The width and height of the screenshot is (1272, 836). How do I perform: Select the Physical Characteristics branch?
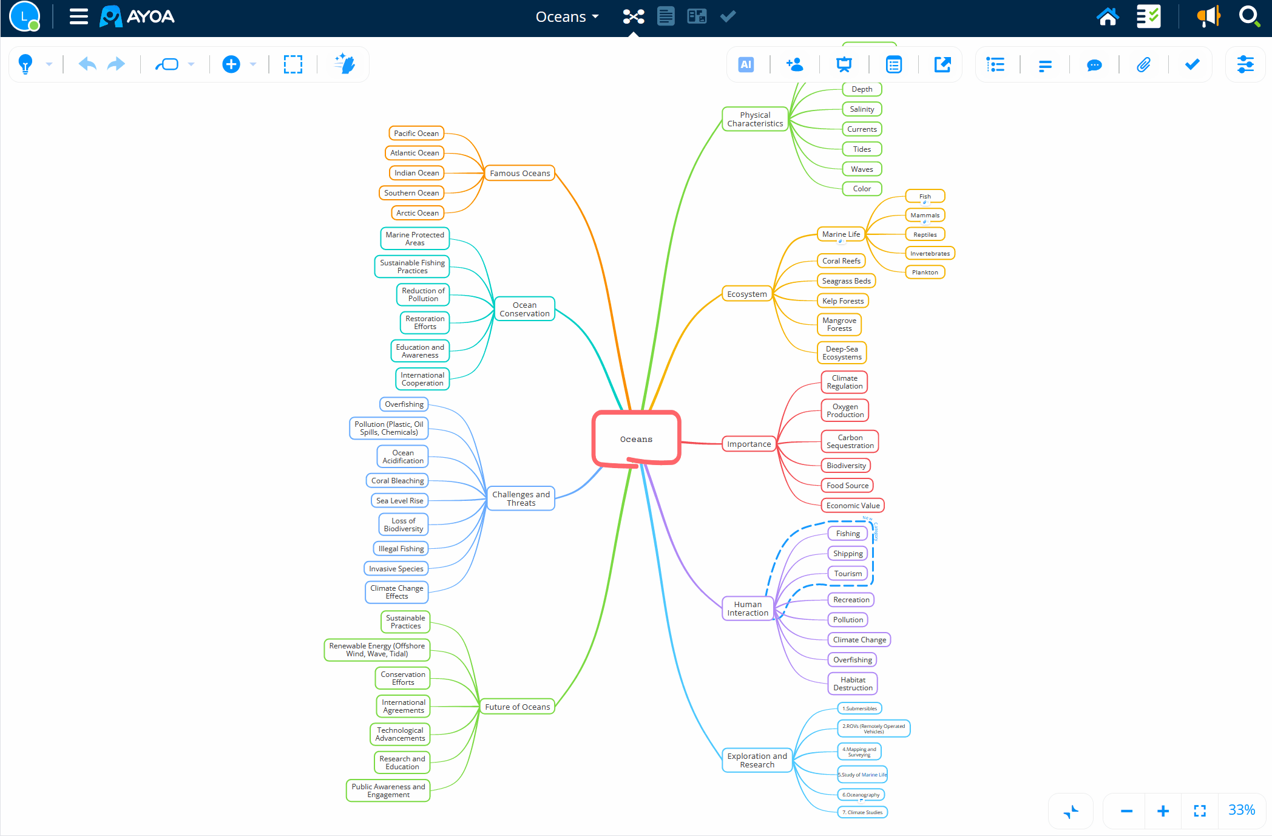click(755, 119)
